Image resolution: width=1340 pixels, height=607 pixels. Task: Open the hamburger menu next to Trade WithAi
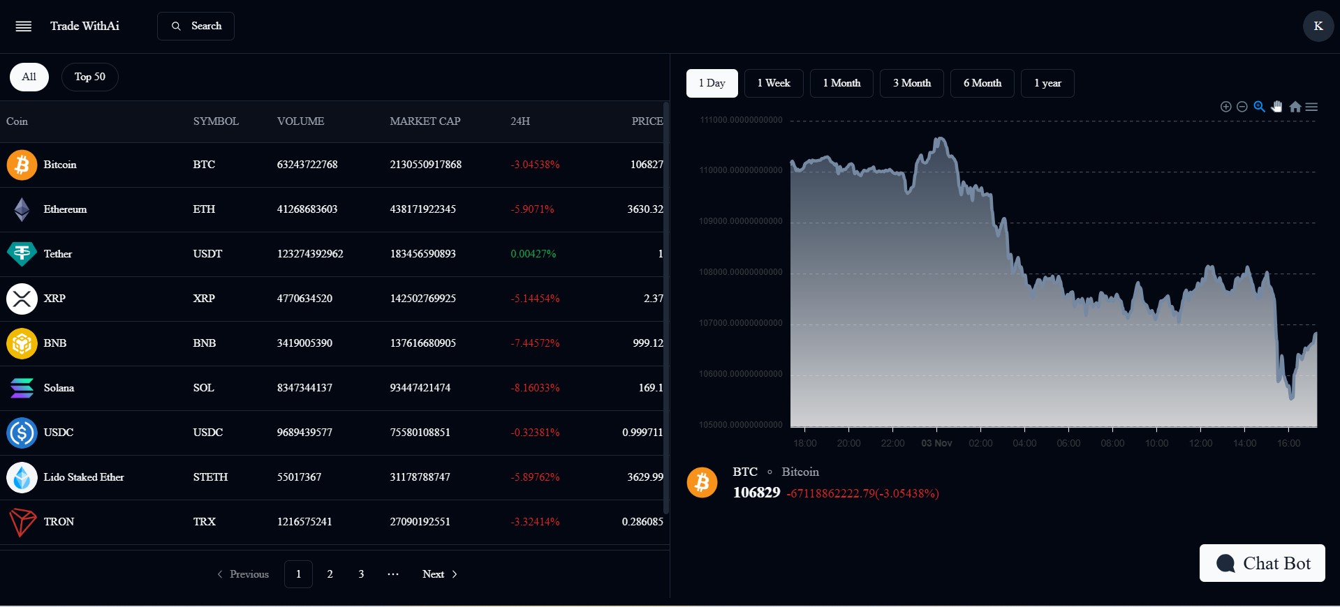pyautogui.click(x=24, y=27)
